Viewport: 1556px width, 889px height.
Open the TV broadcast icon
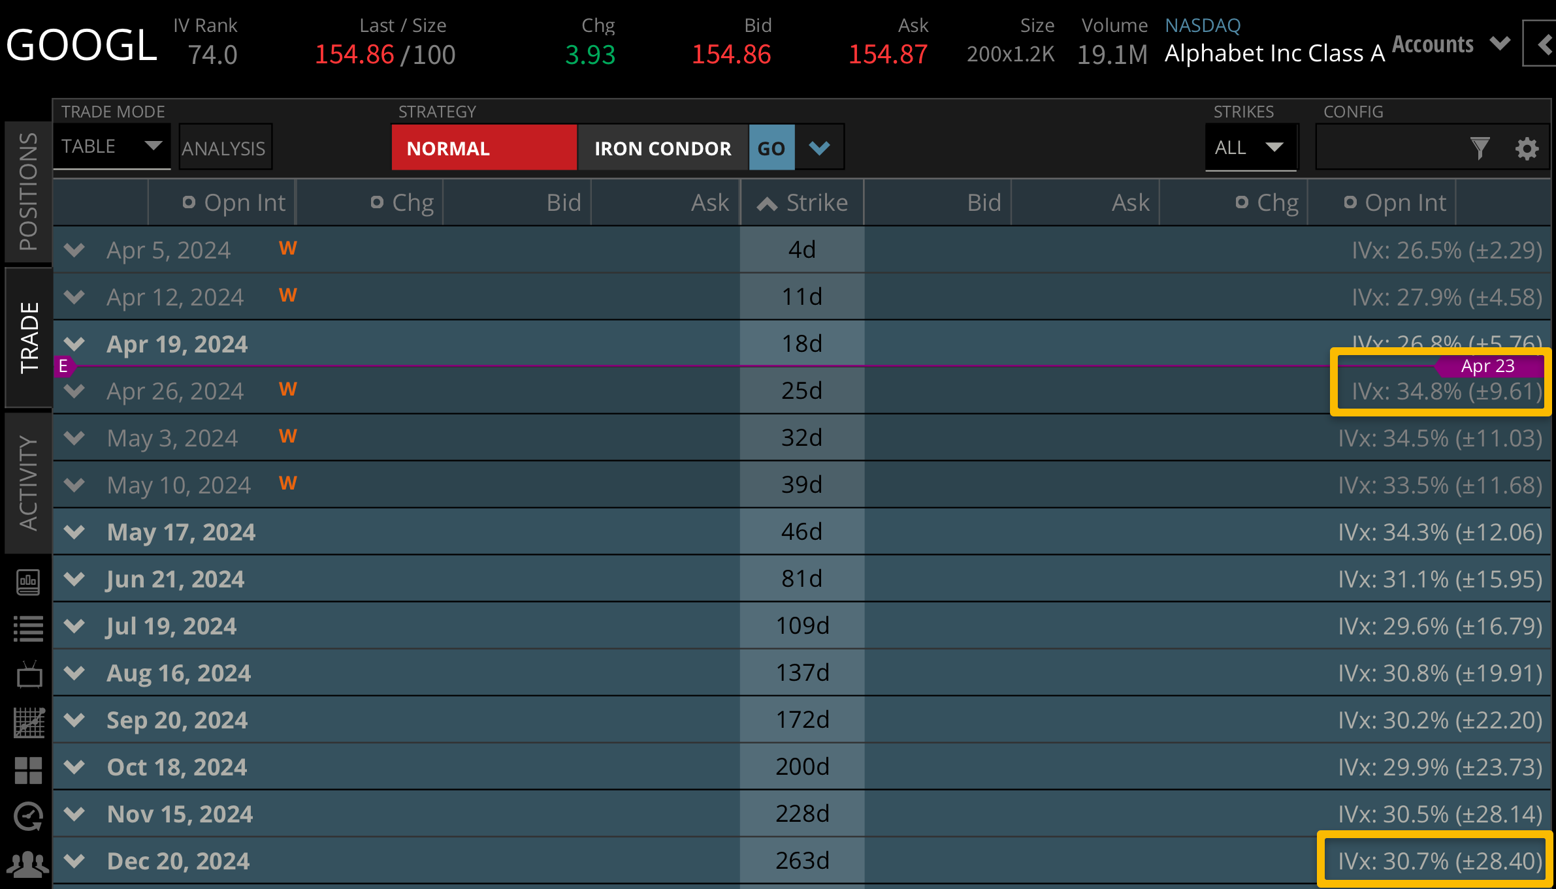[28, 676]
